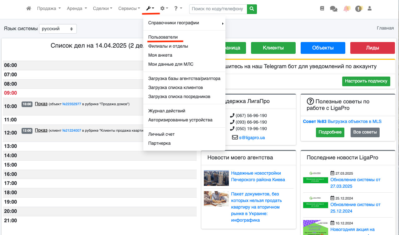Open the user profile icon
Viewport: 399px width, 235px height.
(370, 9)
